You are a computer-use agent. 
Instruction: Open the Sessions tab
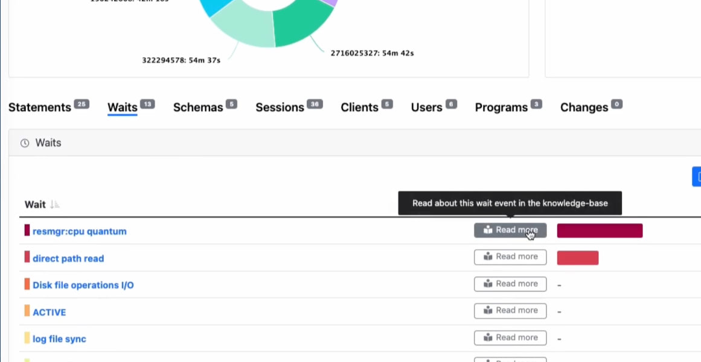point(280,107)
